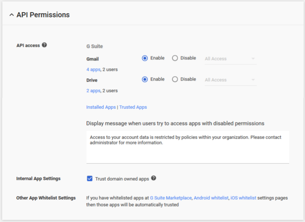Select Disable radio for Gmail
305x222 pixels.
175,58
